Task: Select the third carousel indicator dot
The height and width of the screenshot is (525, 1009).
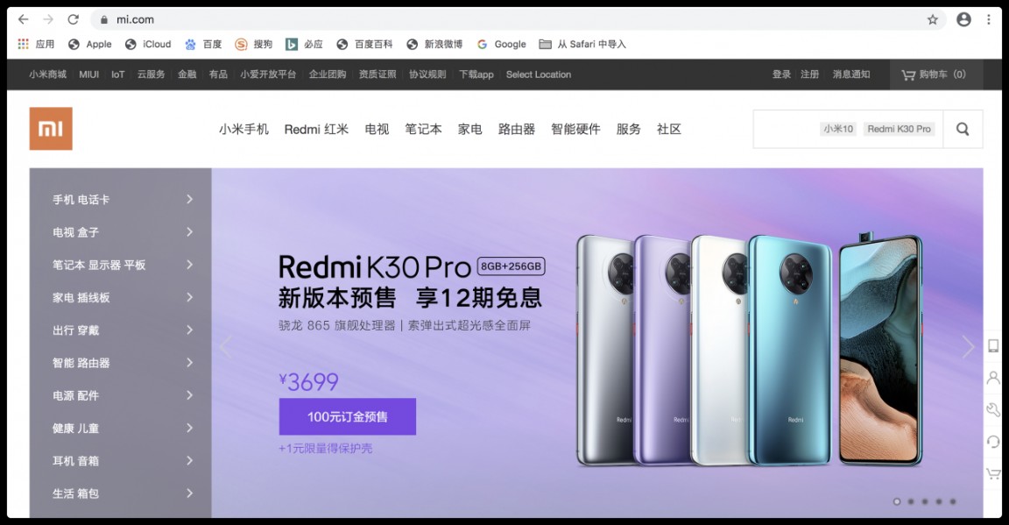Action: click(925, 501)
